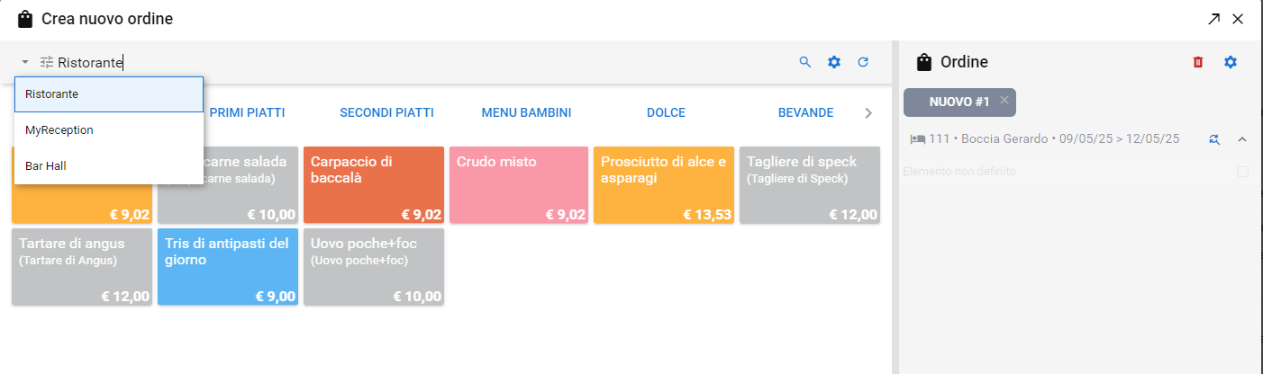Open Ordine panel settings gear
Screen dimensions: 1263x374
(1231, 62)
